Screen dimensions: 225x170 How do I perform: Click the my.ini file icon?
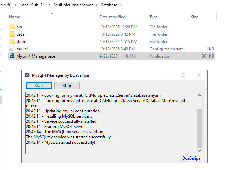pos(12,49)
